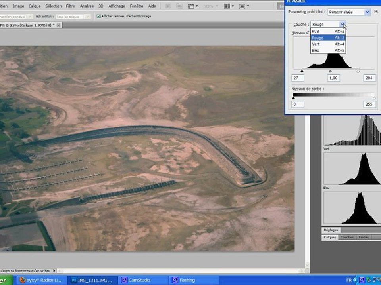This screenshot has width=381, height=285.
Task: Open the Affichage menu
Action: pyautogui.click(x=117, y=6)
